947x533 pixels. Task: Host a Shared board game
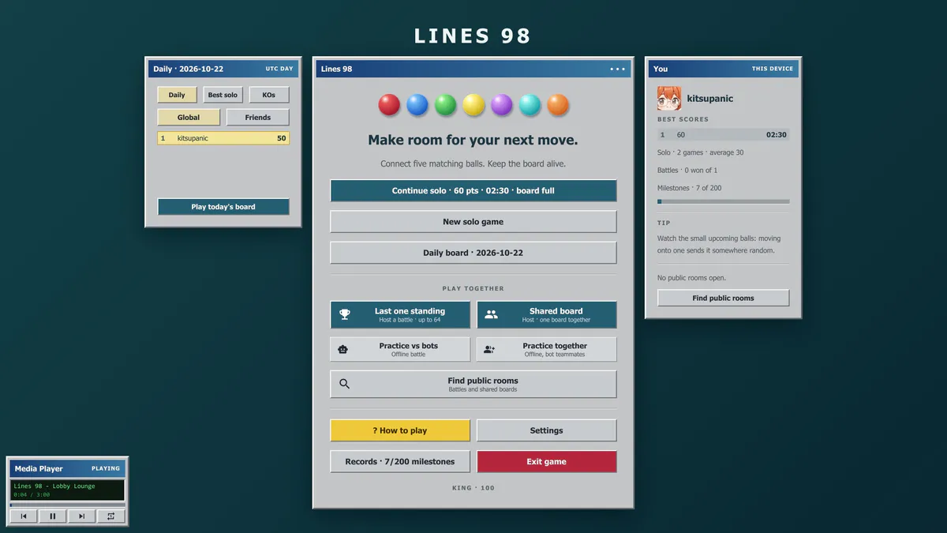point(547,314)
